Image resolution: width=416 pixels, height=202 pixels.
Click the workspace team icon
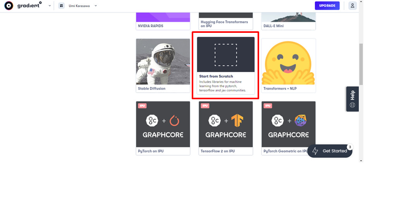point(61,5)
